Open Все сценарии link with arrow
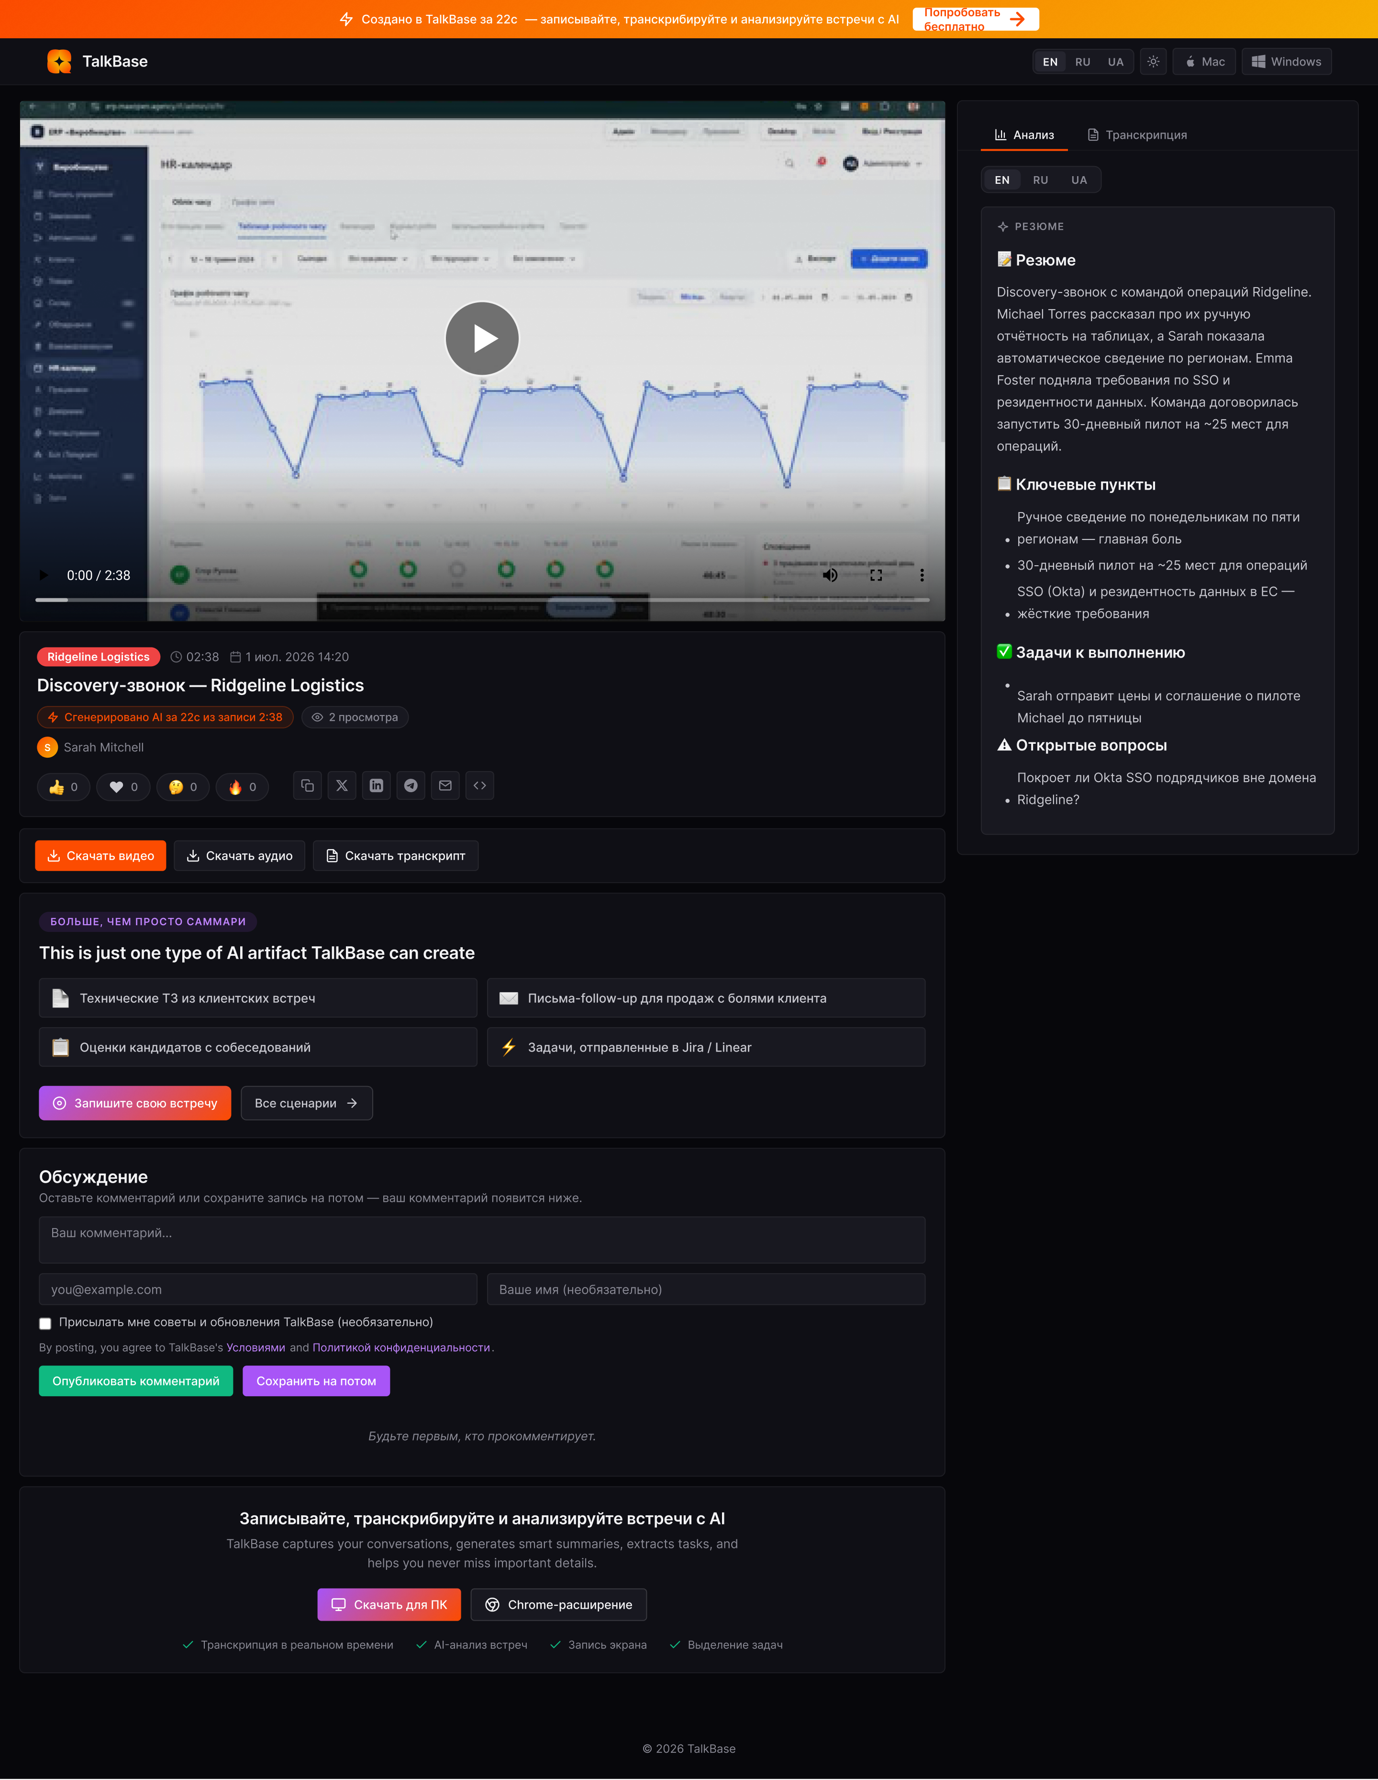This screenshot has width=1378, height=1780. (306, 1104)
